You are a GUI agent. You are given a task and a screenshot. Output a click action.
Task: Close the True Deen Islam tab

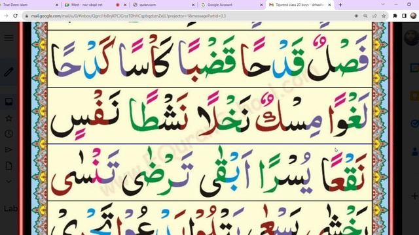click(x=57, y=5)
